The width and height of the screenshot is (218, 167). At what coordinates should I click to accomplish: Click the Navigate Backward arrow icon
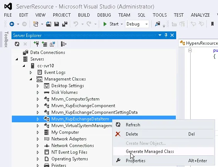(x=12, y=24)
